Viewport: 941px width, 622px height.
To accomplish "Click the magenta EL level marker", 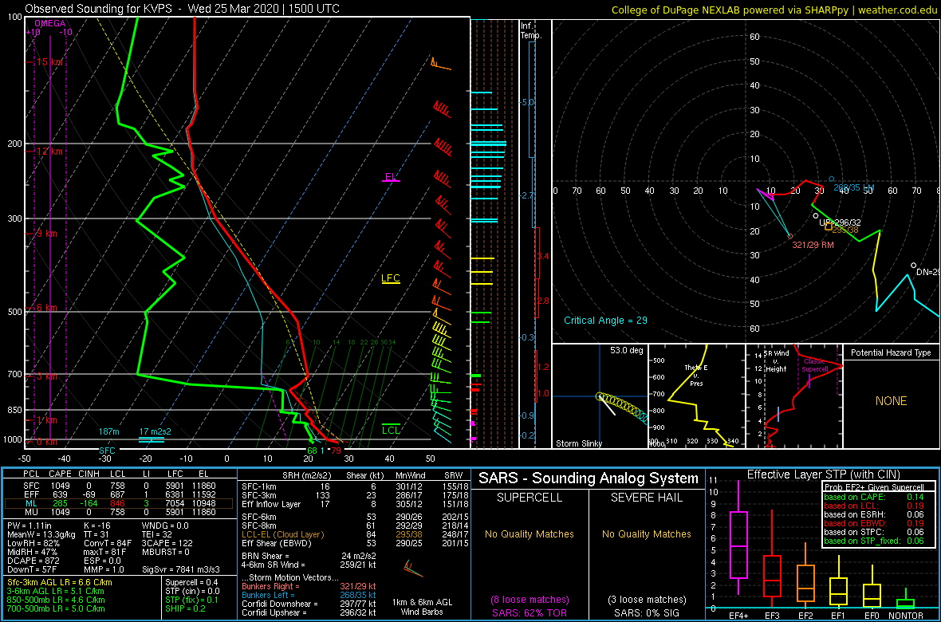I will (392, 177).
